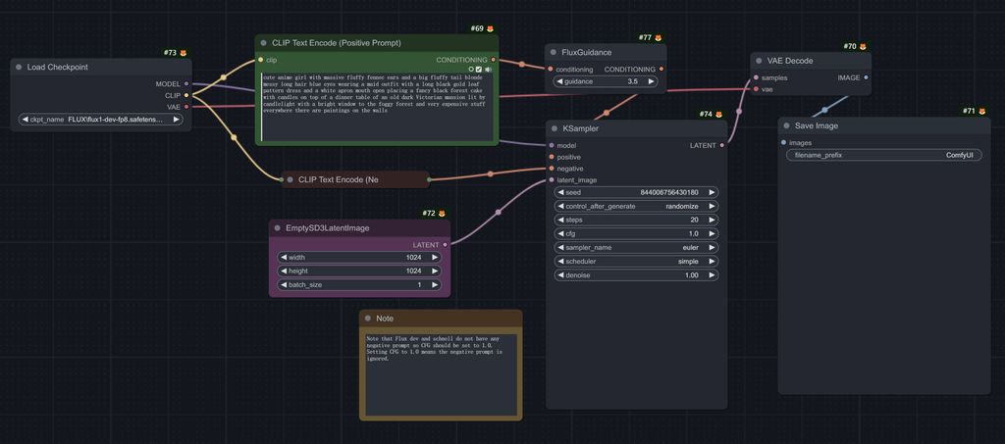
Task: Click the fox badge above the KSampler node
Action: coord(718,115)
